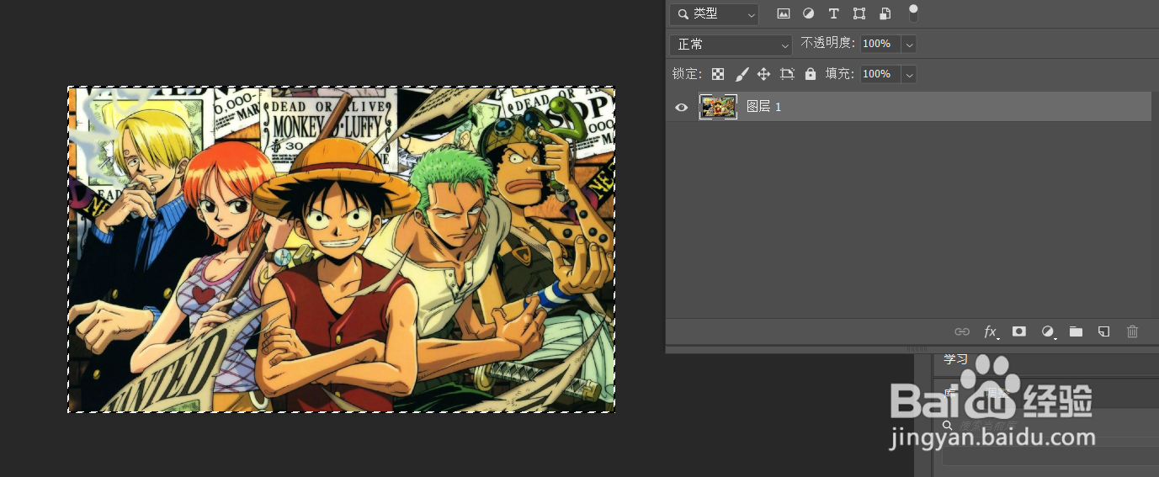This screenshot has height=477, width=1159.
Task: Click the 填充 fill label
Action: coord(838,74)
